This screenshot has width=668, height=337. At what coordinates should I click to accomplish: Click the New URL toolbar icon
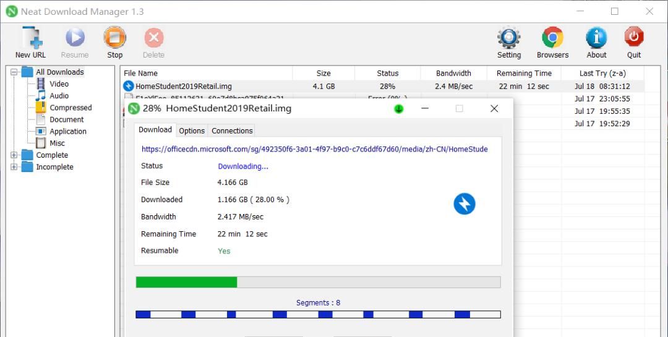point(32,38)
